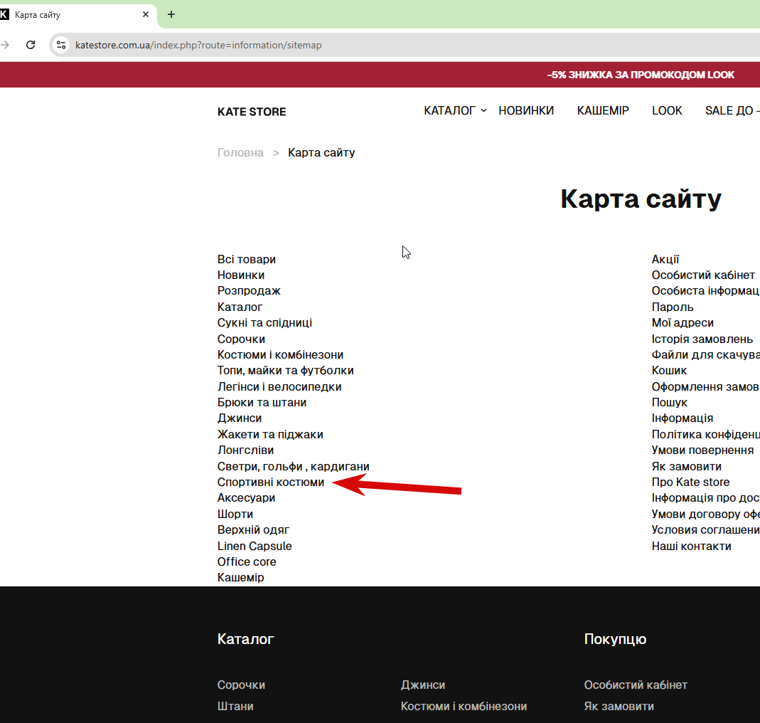
Task: Expand the КАТАЛОГ menu dropdown
Action: coord(454,110)
